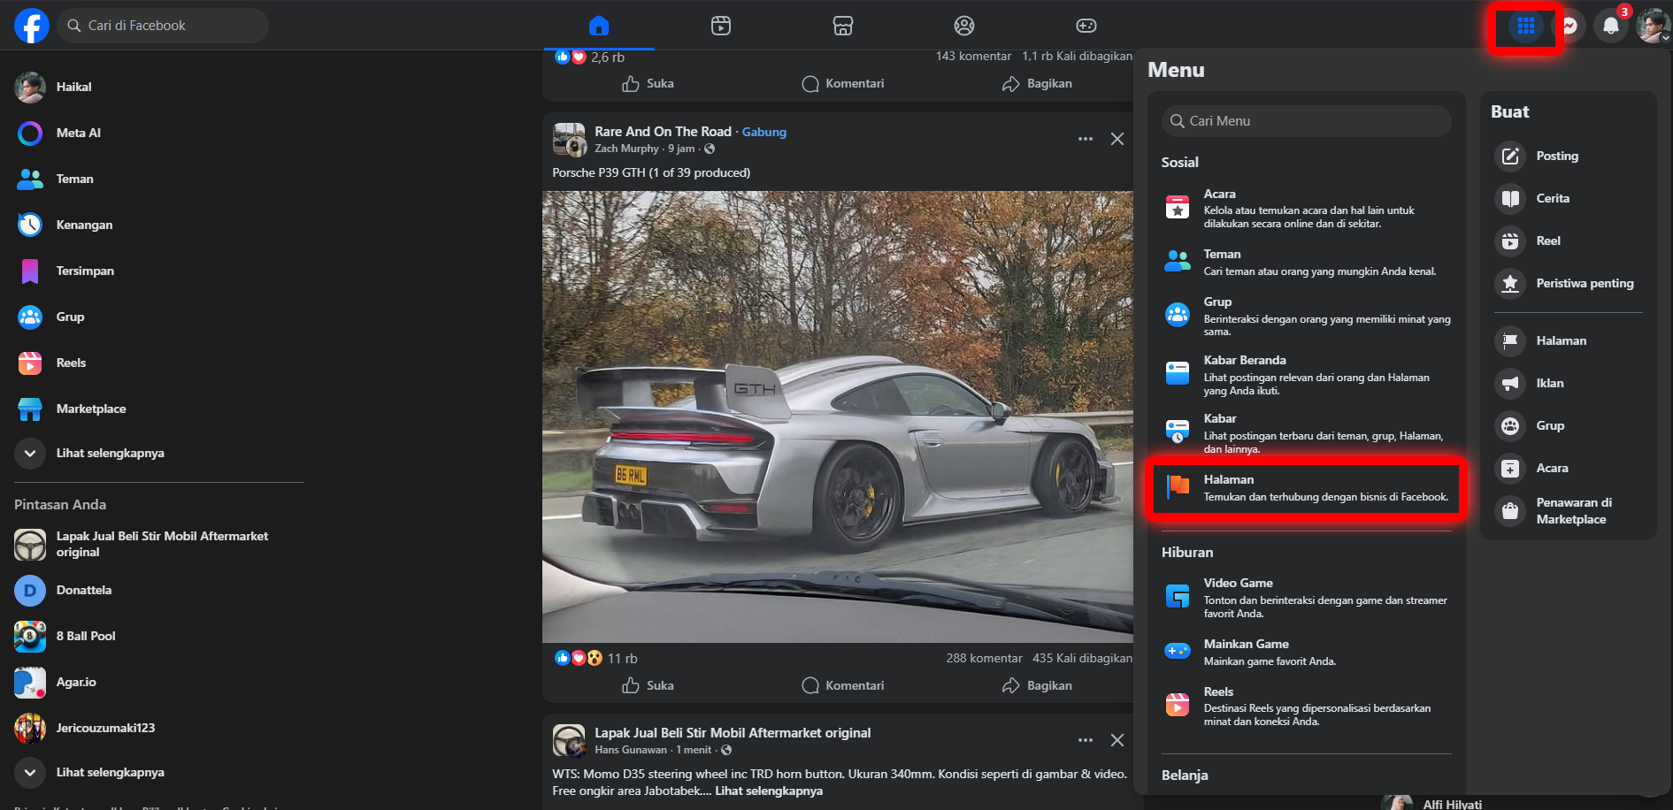Select Halaman in the Sosial menu

[x=1305, y=487]
